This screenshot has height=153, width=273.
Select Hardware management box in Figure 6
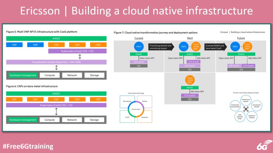click(x=23, y=120)
